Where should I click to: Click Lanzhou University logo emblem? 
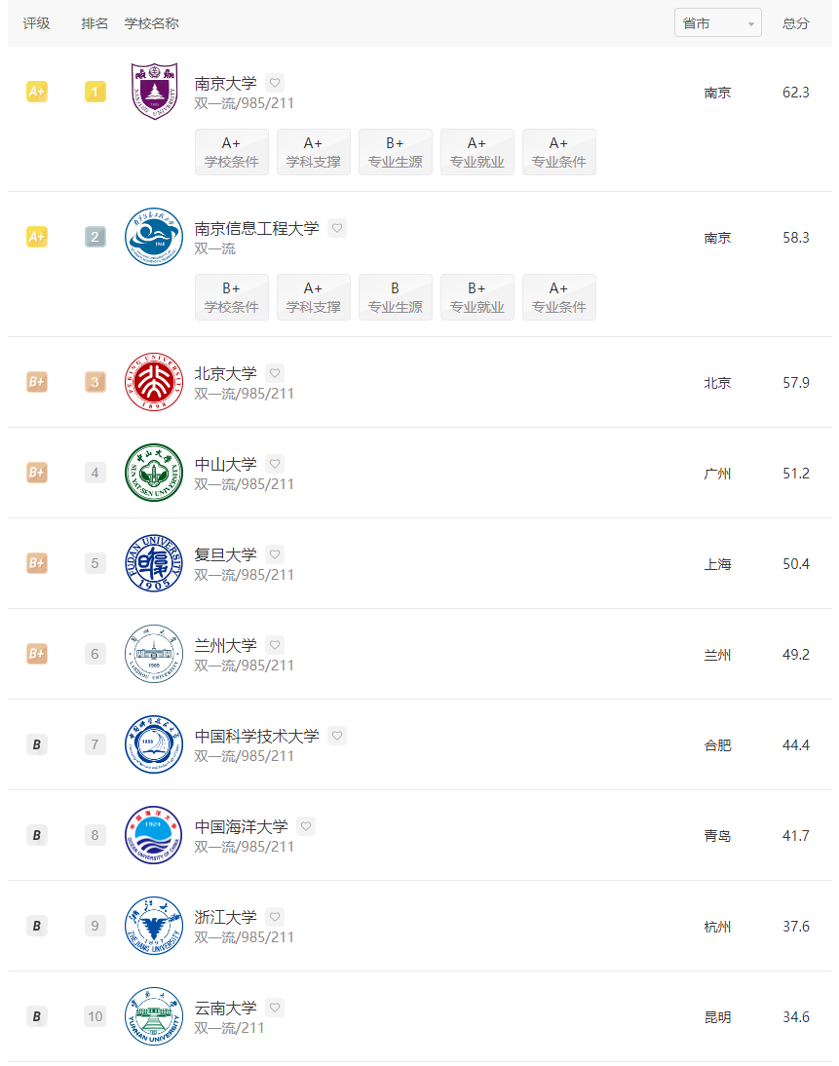click(154, 654)
